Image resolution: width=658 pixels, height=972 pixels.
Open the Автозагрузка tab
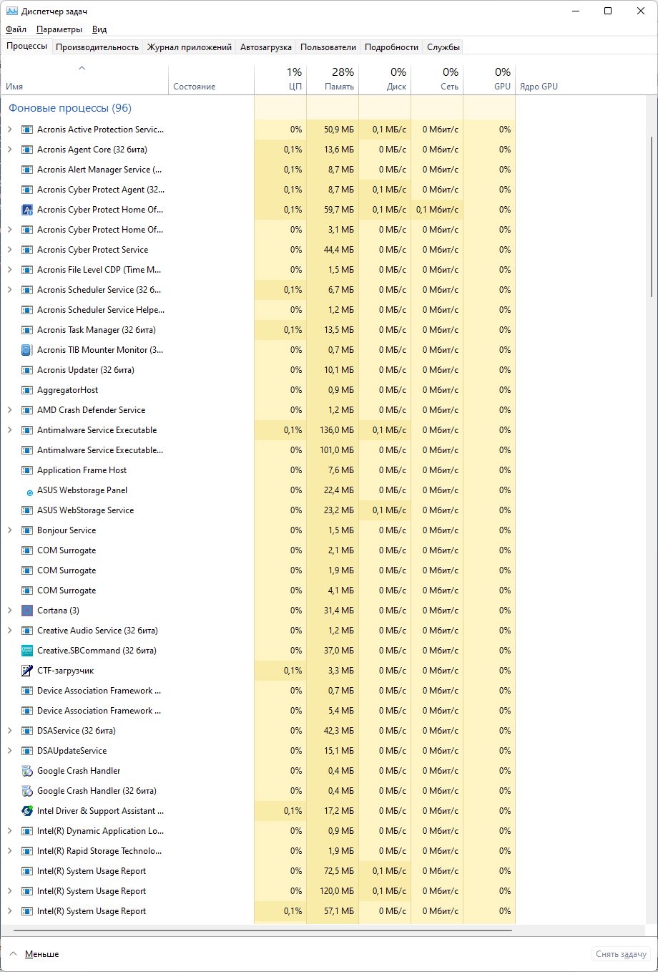click(x=266, y=47)
